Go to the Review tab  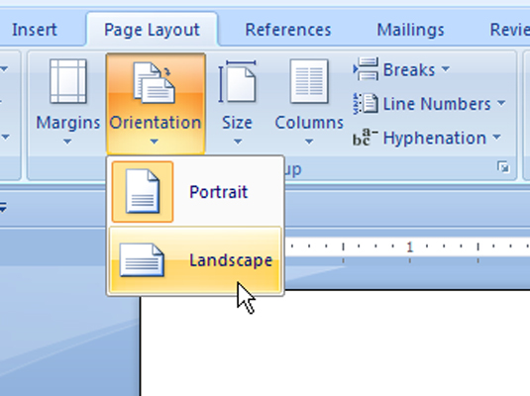(x=510, y=30)
